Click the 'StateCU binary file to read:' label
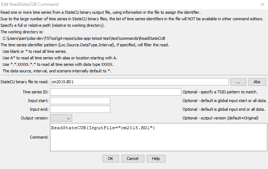 pos(24,82)
